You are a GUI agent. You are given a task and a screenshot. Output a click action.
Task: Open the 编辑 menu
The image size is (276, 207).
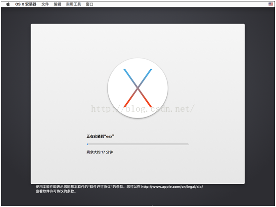pyautogui.click(x=57, y=4)
